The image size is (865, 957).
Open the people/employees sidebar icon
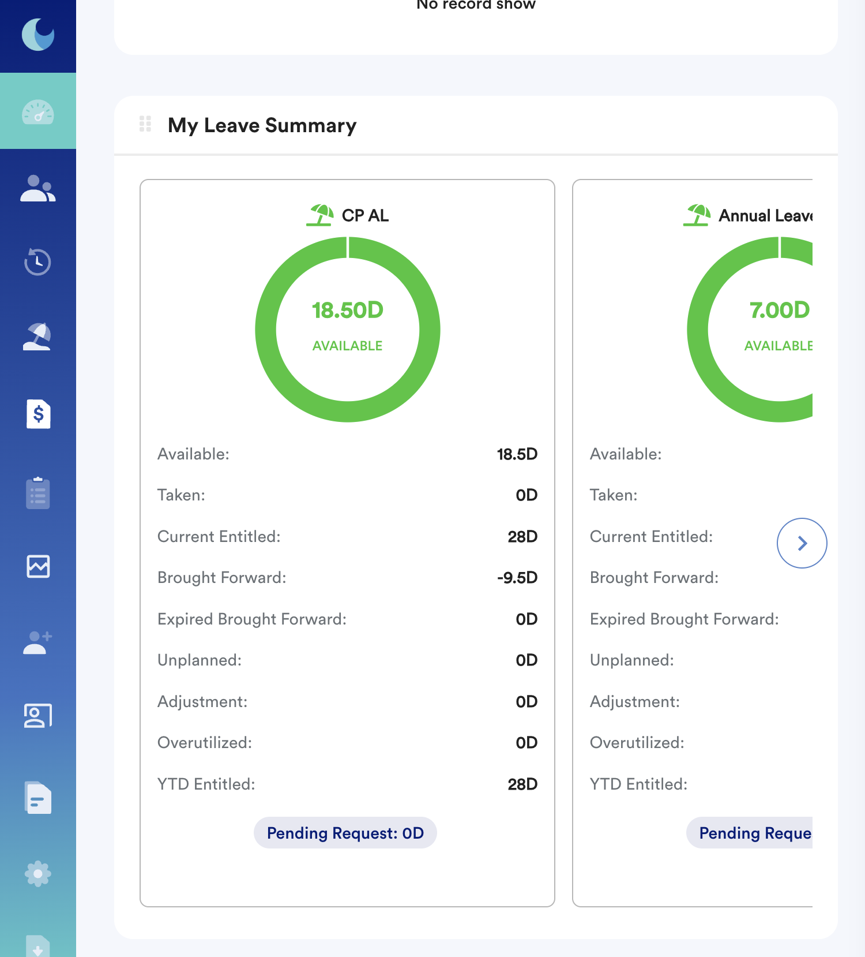pos(38,188)
